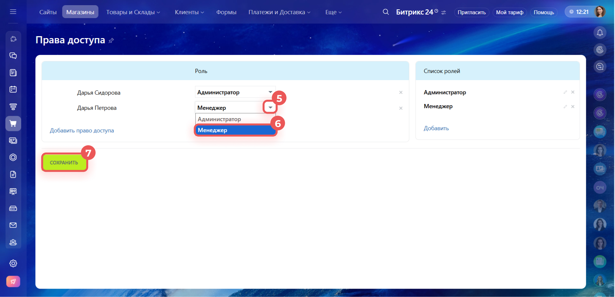615x297 pixels.
Task: Open the Формы tab
Action: point(226,12)
